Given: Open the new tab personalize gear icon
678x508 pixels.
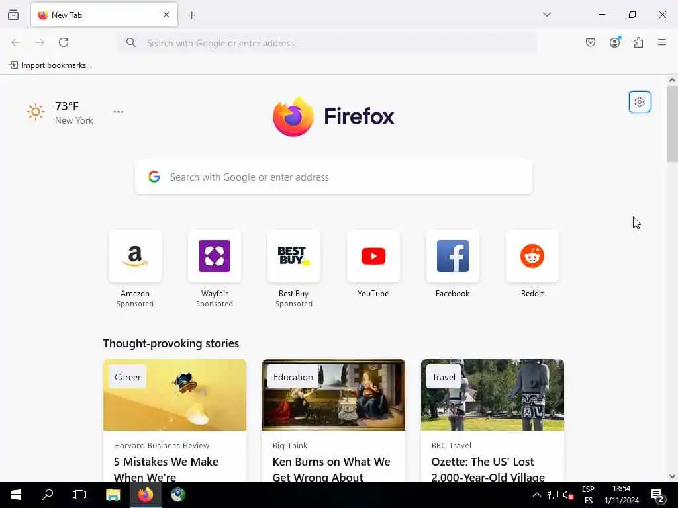Looking at the screenshot, I should click(x=640, y=102).
